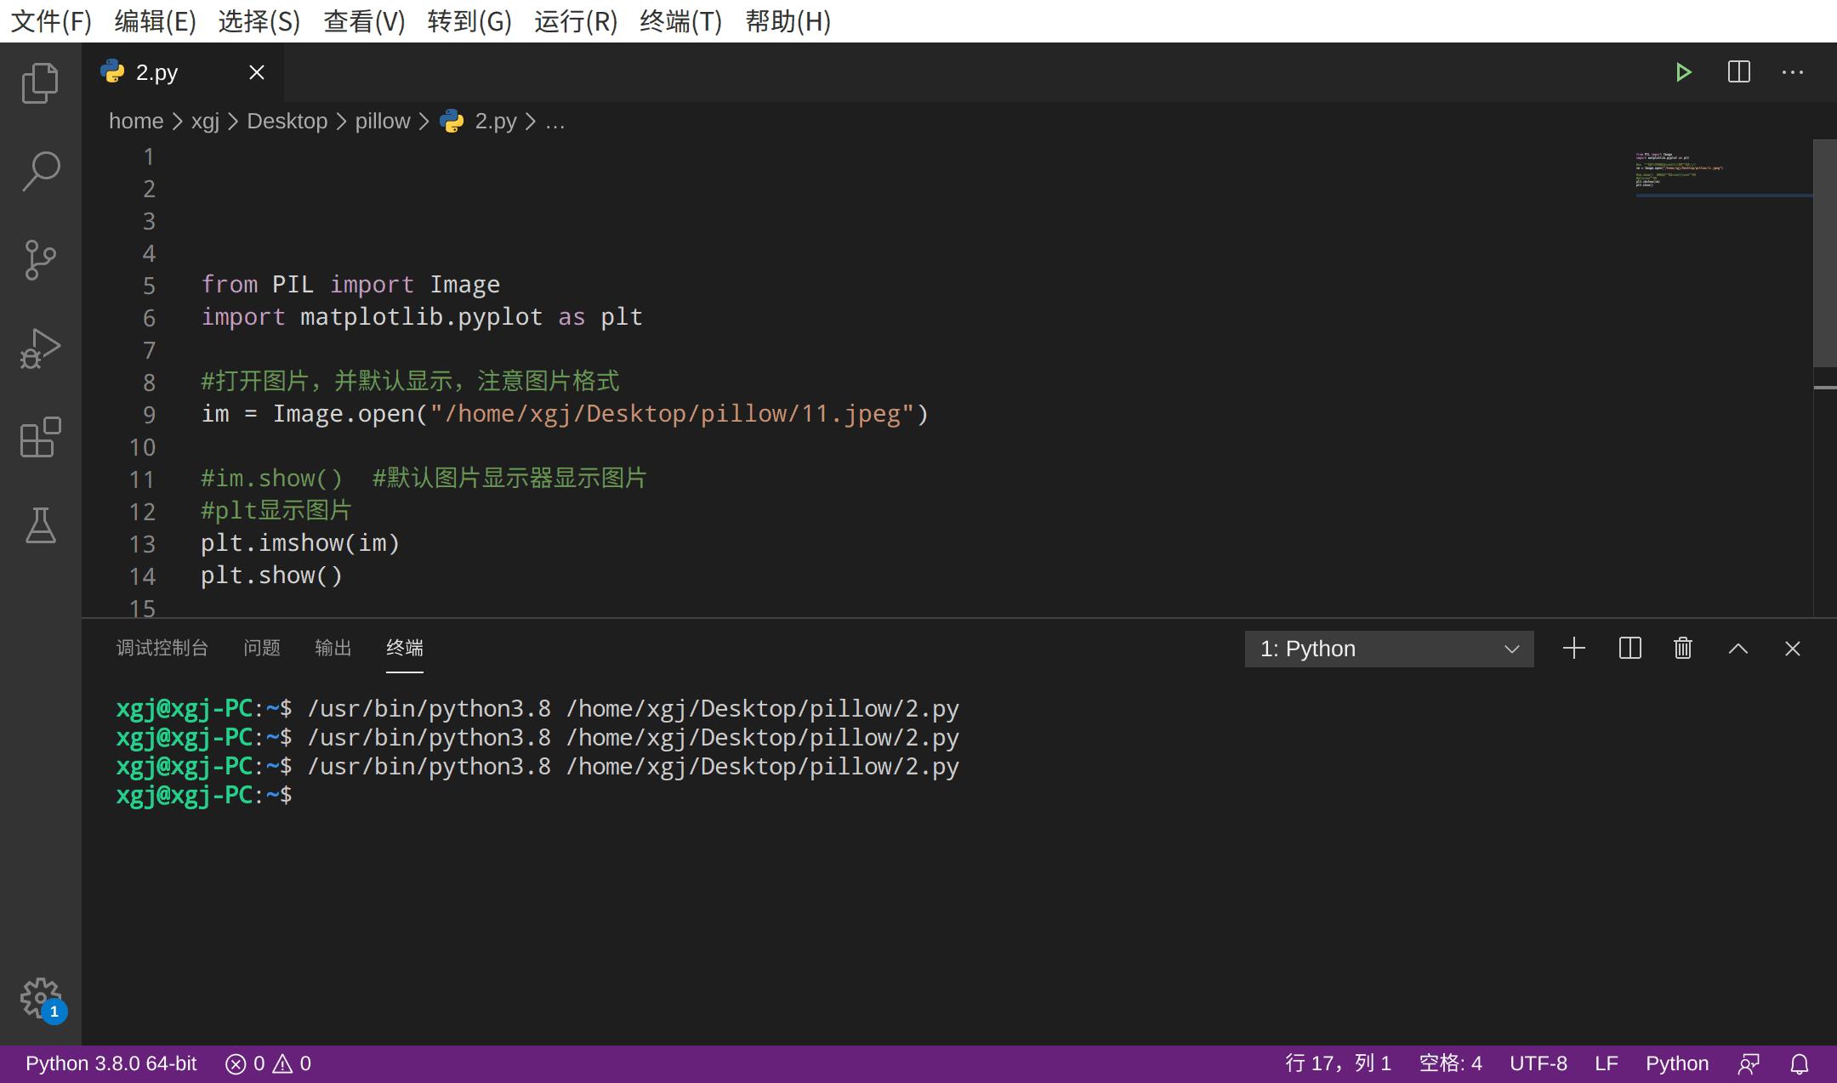The height and width of the screenshot is (1083, 1837).
Task: Delete terminal with trash icon
Action: click(1683, 649)
